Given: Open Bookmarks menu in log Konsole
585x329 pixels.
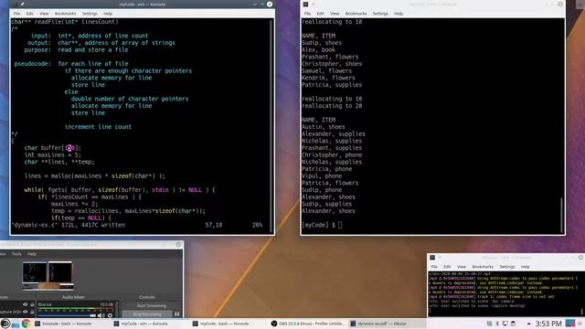Looking at the screenshot, I should pos(483,267).
